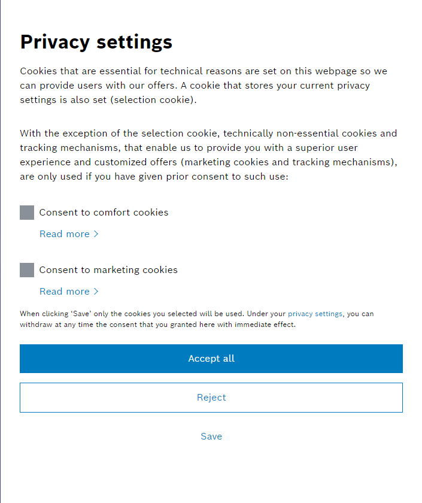Viewport: 422px width, 503px height.
Task: Click the word 'Cookies' starting the first paragraph
Action: tap(38, 71)
